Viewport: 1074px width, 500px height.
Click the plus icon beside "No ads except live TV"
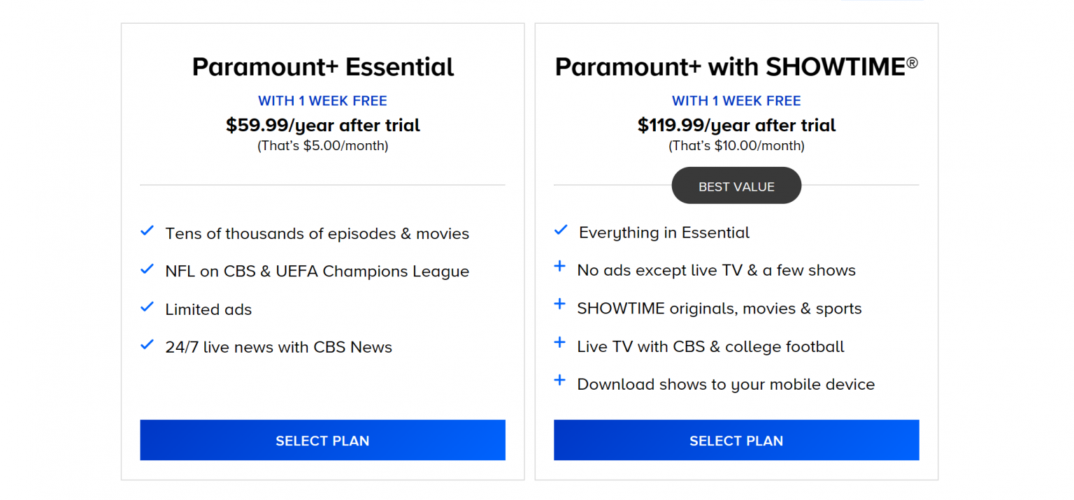coord(561,267)
